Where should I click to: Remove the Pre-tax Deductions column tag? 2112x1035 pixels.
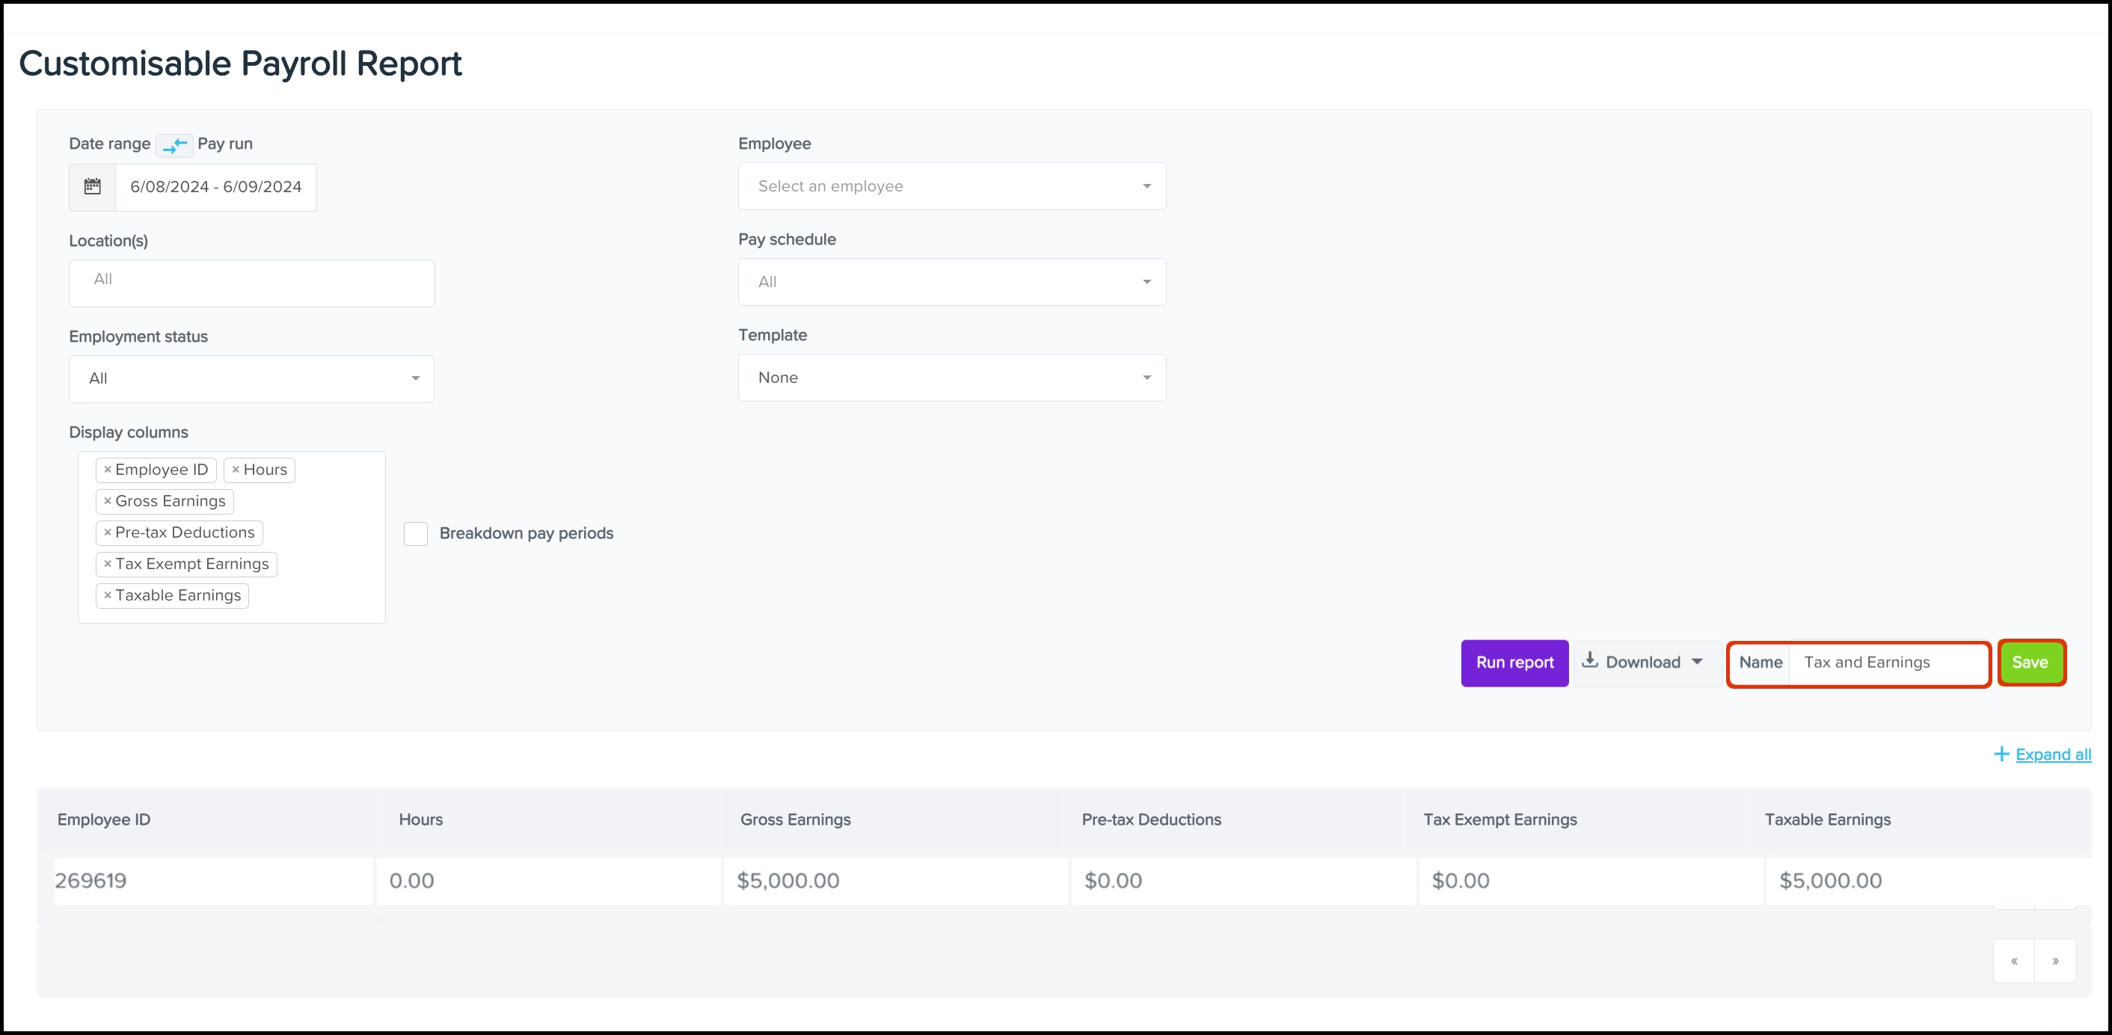click(x=108, y=532)
